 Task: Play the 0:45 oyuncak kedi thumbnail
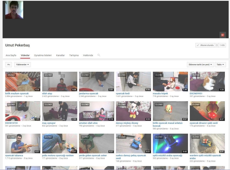point(134,81)
